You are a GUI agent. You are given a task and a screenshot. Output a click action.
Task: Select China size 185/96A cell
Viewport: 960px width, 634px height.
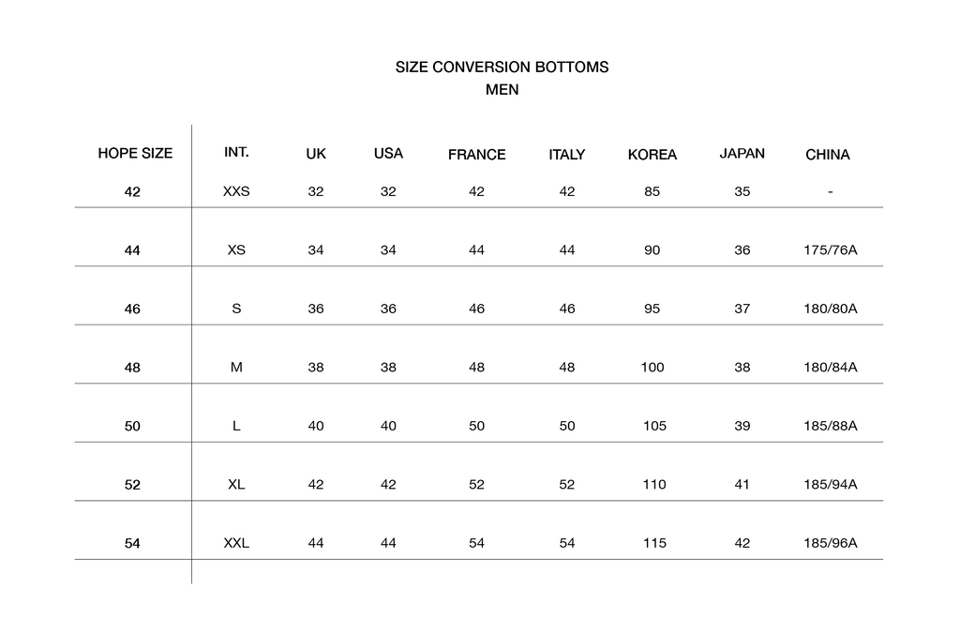[831, 543]
